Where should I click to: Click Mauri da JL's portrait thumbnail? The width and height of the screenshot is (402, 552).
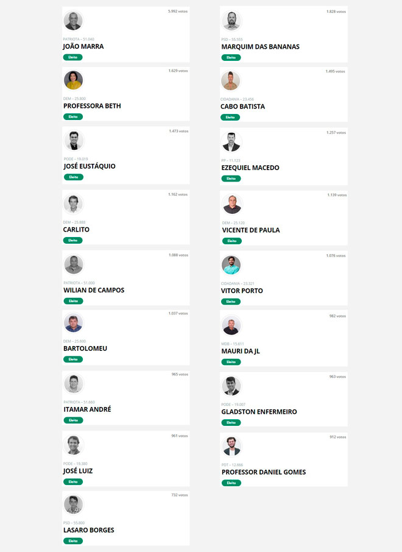(231, 325)
